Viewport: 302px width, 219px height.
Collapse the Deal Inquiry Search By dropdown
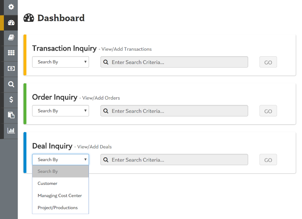[x=60, y=160]
